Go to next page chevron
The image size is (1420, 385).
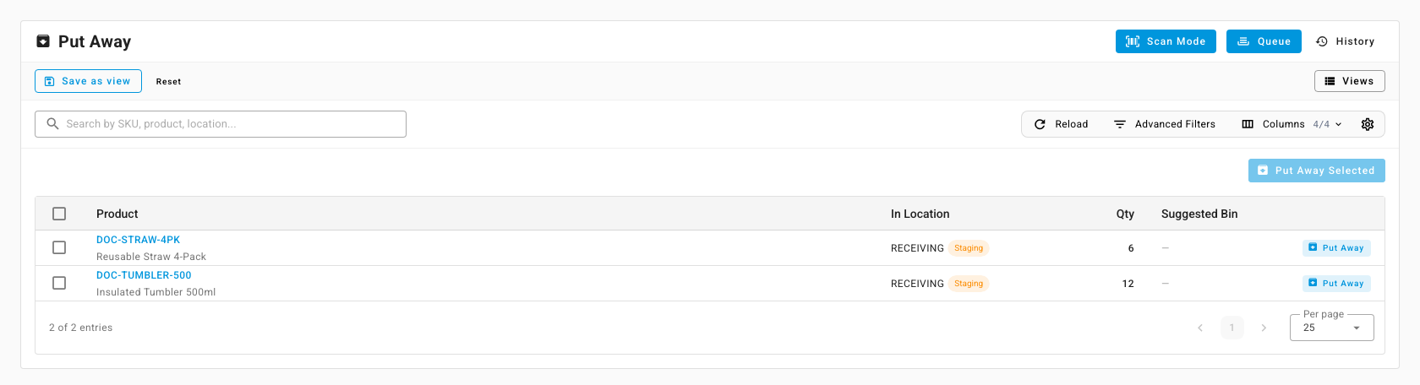[1264, 328]
